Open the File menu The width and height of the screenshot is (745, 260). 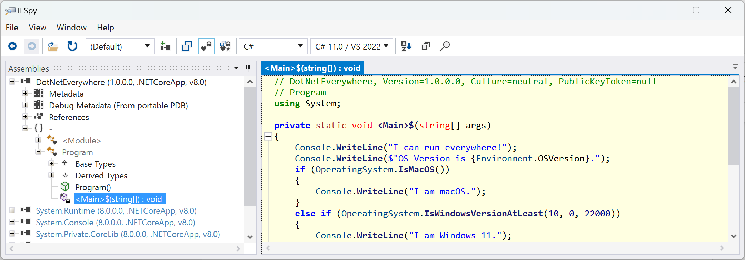[12, 28]
